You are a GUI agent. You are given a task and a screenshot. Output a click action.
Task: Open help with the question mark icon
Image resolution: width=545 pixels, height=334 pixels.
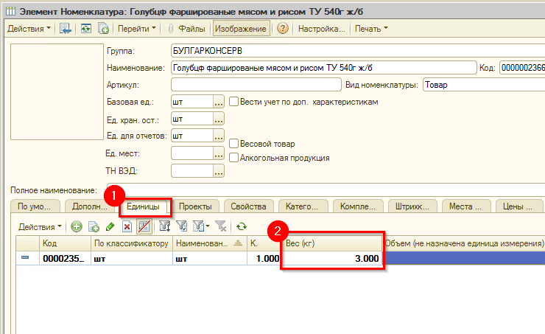(x=282, y=29)
